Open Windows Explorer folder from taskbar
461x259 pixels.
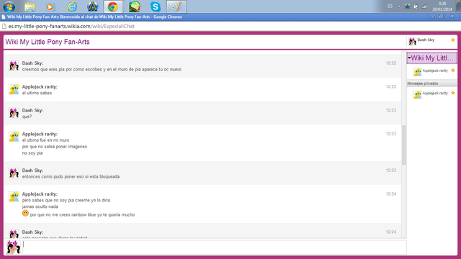coord(30,6)
